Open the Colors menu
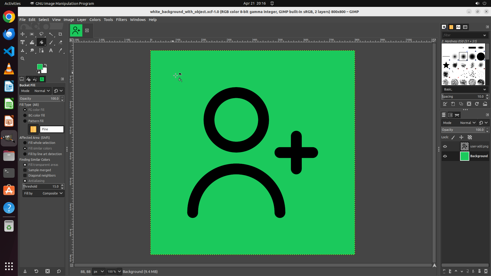This screenshot has width=491, height=276. [95, 20]
